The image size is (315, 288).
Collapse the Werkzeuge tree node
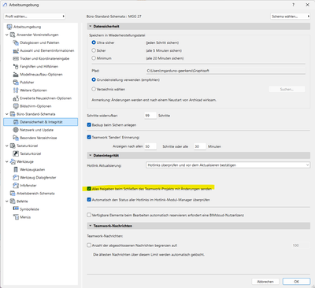7,161
